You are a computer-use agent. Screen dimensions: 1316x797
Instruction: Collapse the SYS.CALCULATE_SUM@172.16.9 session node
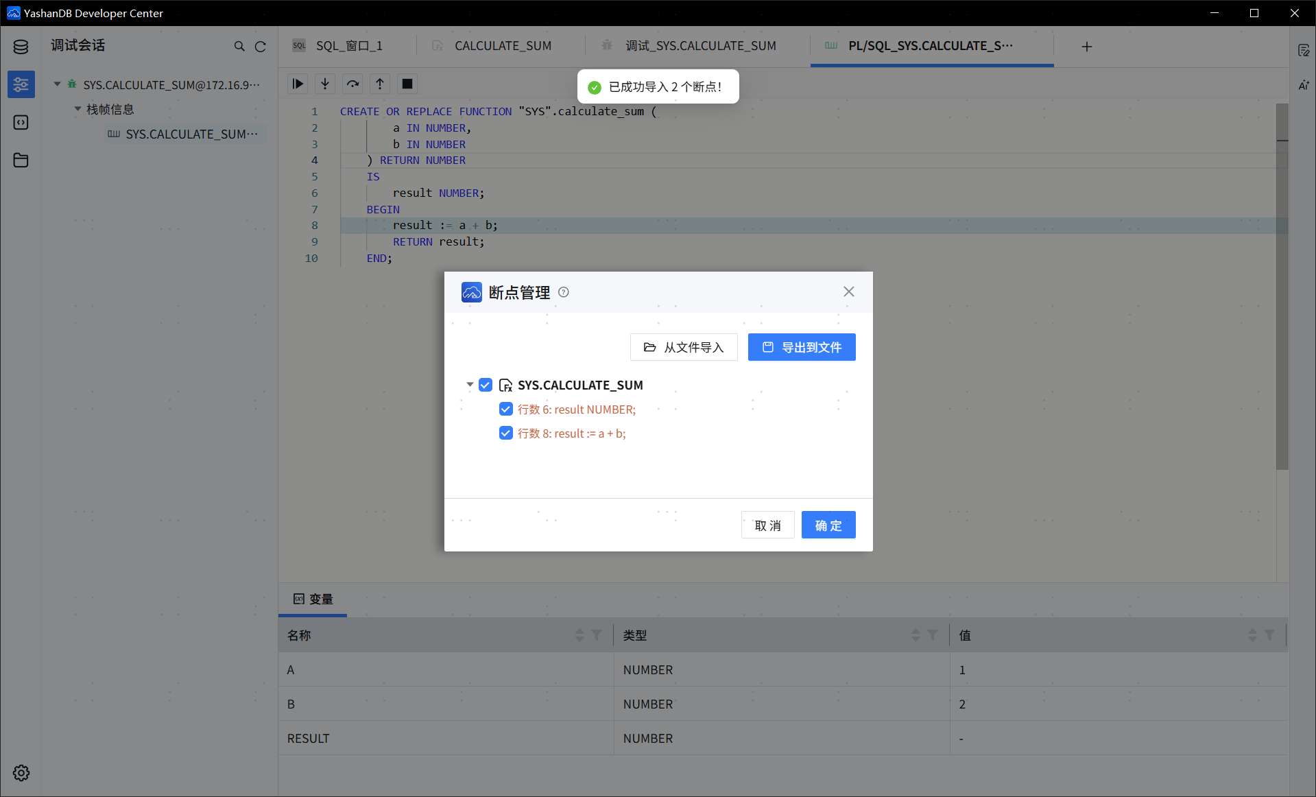click(x=58, y=84)
